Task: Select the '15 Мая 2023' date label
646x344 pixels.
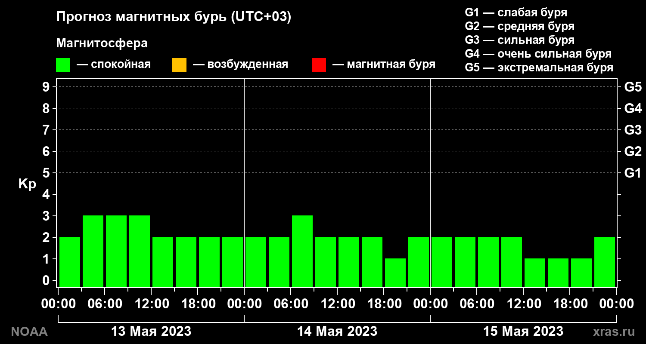Action: [x=523, y=332]
